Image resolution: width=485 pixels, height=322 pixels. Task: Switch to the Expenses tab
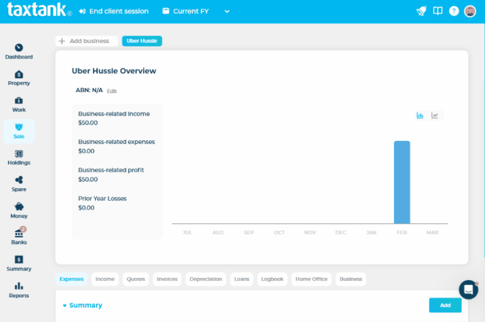72,279
